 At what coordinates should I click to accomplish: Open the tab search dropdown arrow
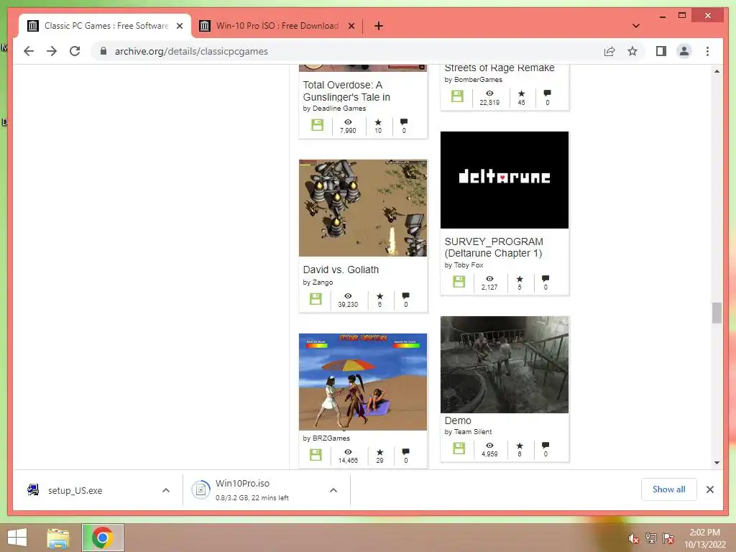(x=636, y=26)
